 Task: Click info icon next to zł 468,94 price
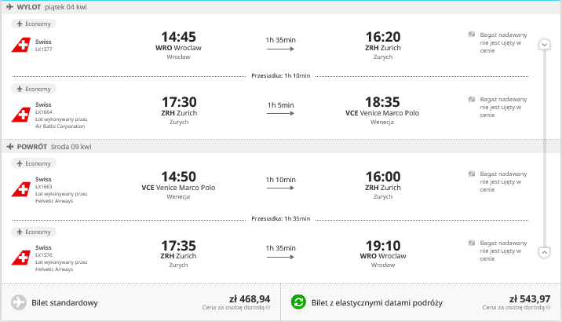click(x=268, y=307)
